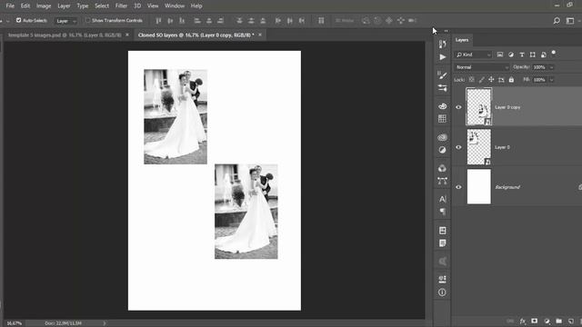Hide the Background layer
Image resolution: width=582 pixels, height=327 pixels.
click(458, 187)
